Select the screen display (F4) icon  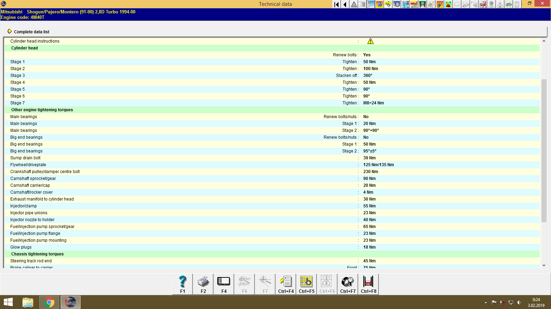pyautogui.click(x=223, y=284)
